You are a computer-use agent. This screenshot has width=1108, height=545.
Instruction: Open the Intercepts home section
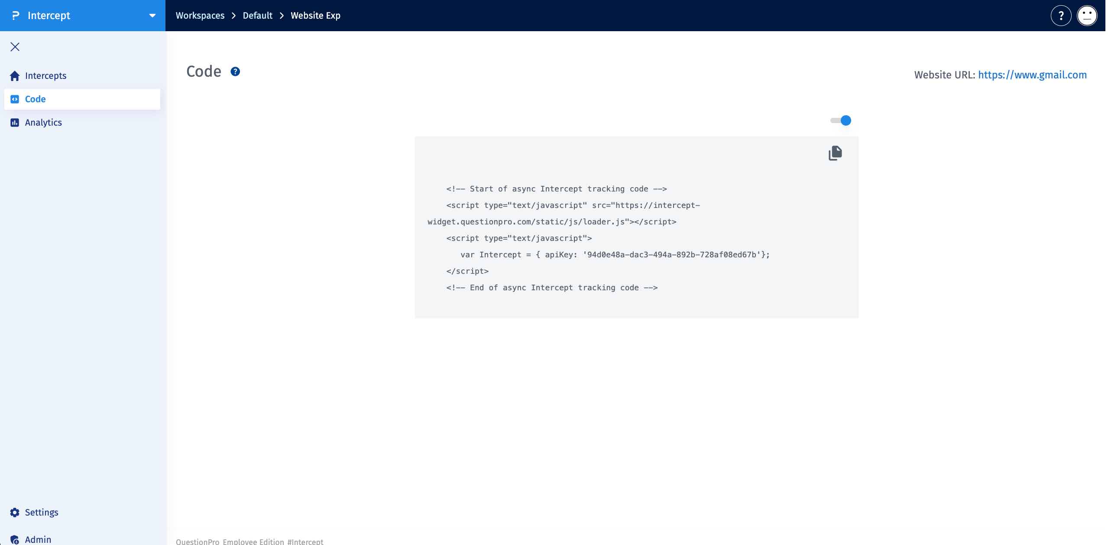[46, 75]
